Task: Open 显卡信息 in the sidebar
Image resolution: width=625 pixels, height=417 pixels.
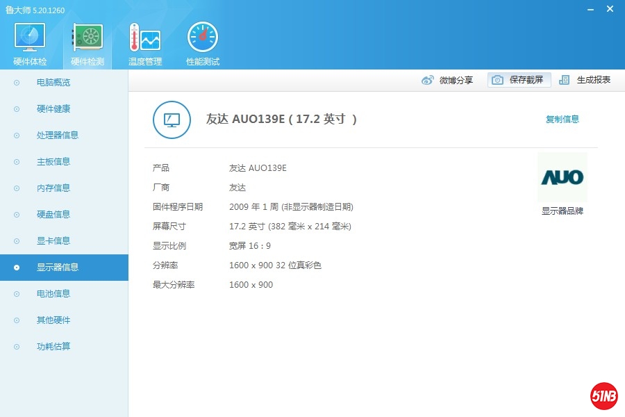Action: (53, 241)
